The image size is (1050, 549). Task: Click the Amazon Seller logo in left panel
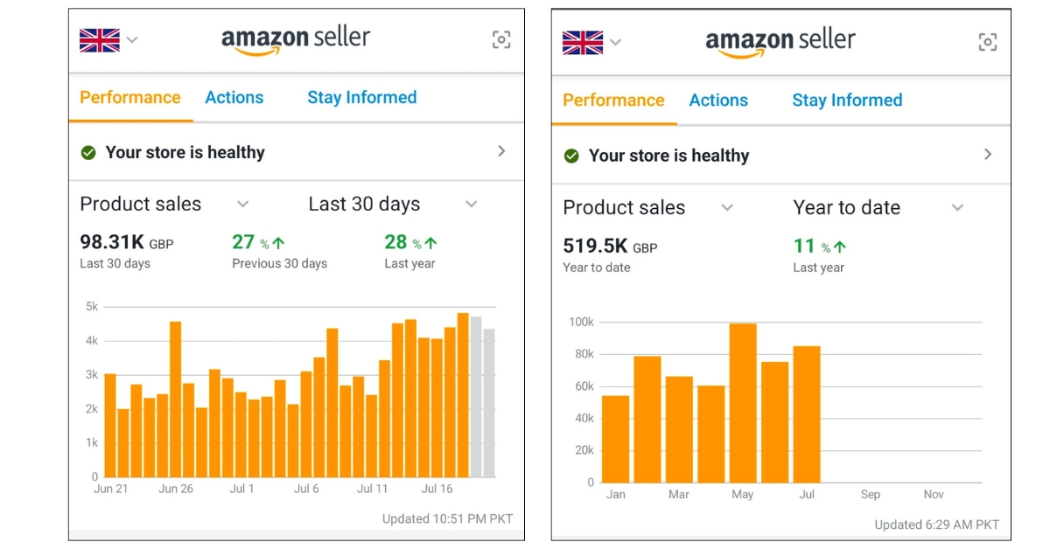(x=296, y=40)
